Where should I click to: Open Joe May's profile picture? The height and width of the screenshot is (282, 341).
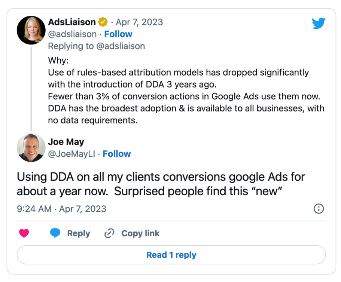coord(31,148)
